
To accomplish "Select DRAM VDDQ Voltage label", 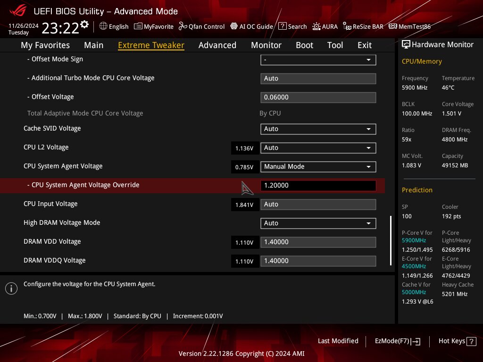I will pyautogui.click(x=55, y=260).
